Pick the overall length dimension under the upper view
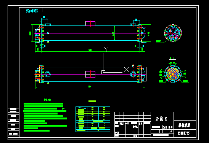Image resolution: width=209 pixels, height=143 pixels. point(90,50)
